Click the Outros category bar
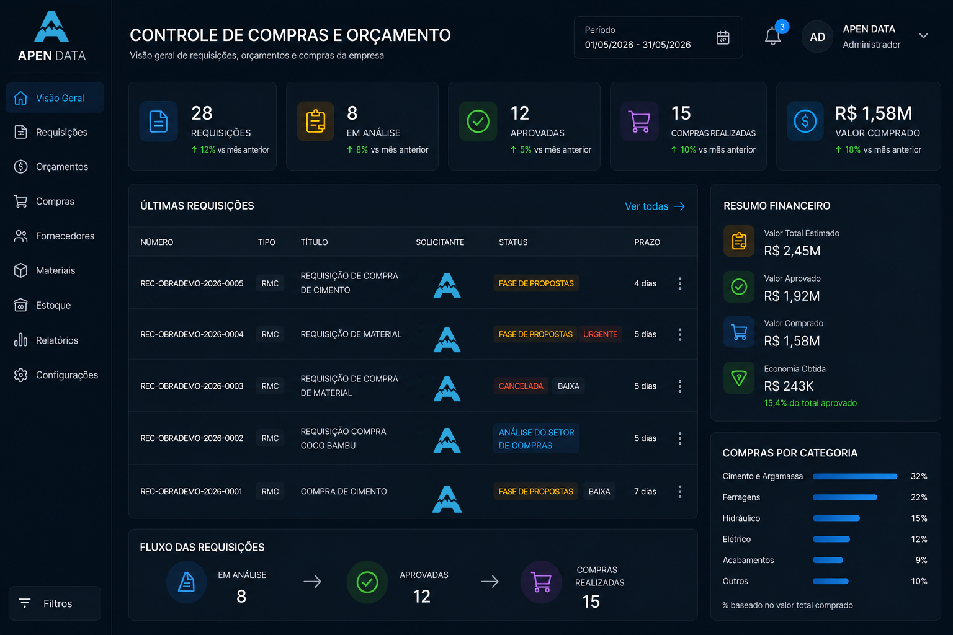 pyautogui.click(x=831, y=582)
